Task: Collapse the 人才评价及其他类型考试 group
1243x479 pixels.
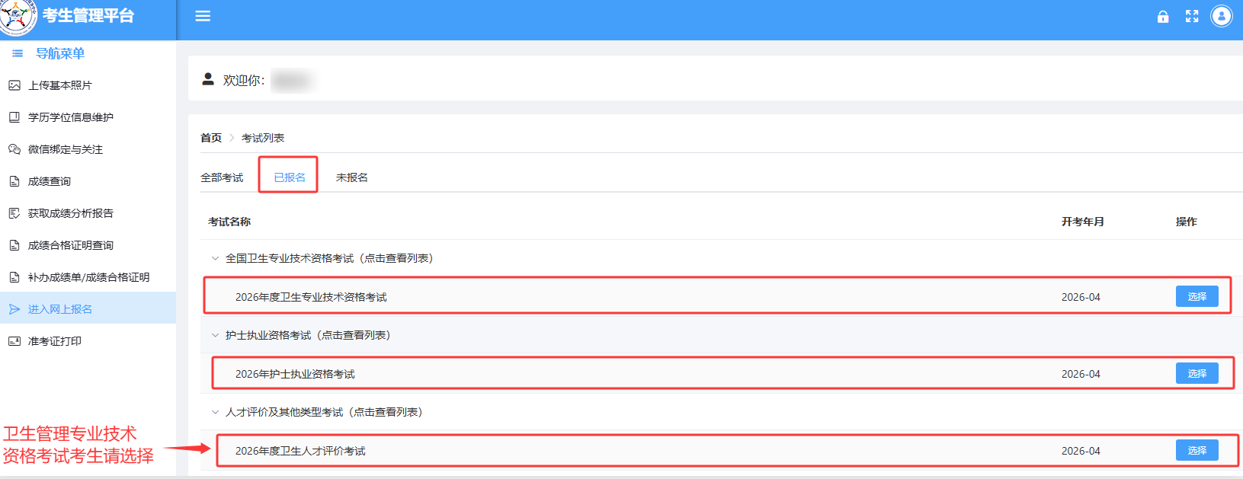Action: point(216,412)
